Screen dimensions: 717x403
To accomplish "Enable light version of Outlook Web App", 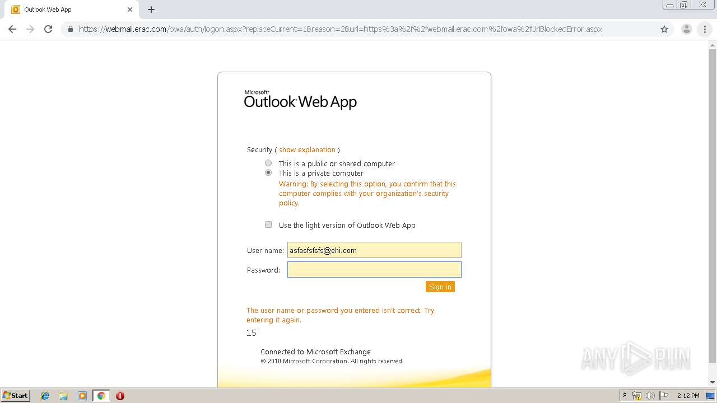I will coord(268,224).
